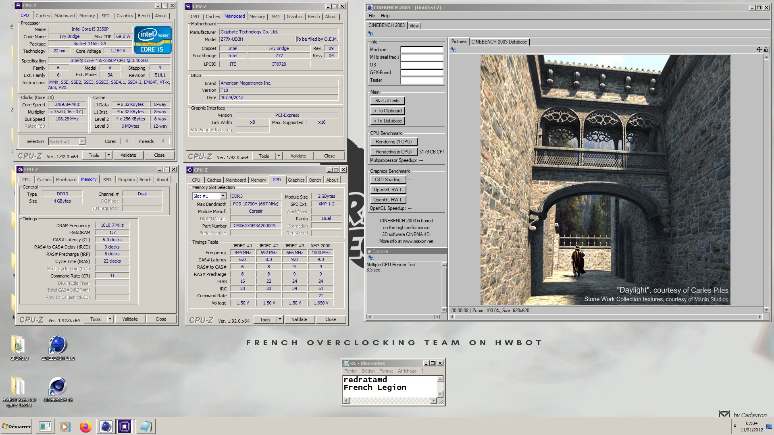Open HWBOT X265 2.2 desktop folder
Image resolution: width=774 pixels, height=435 pixels.
19,387
